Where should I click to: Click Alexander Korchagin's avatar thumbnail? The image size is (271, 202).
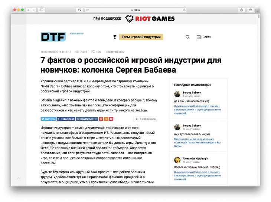coord(177,160)
